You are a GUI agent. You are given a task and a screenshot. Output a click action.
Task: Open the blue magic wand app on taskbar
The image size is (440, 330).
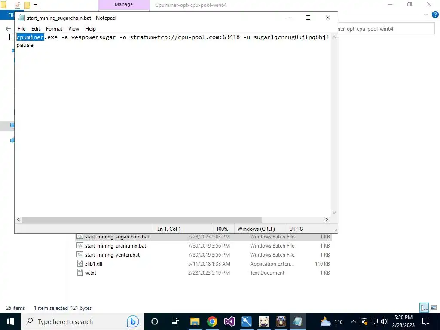[x=246, y=321]
